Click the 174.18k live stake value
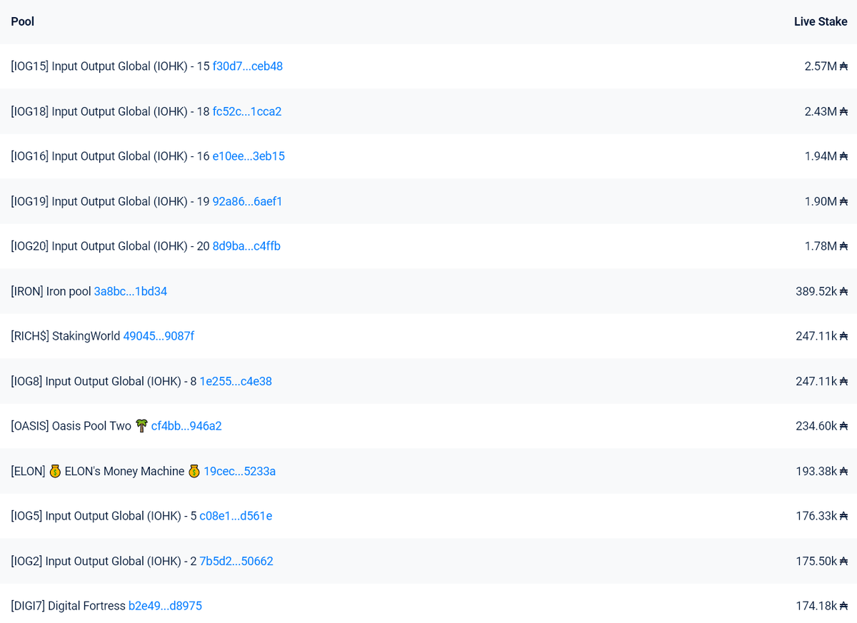Viewport: 857px width, 623px height. [821, 606]
